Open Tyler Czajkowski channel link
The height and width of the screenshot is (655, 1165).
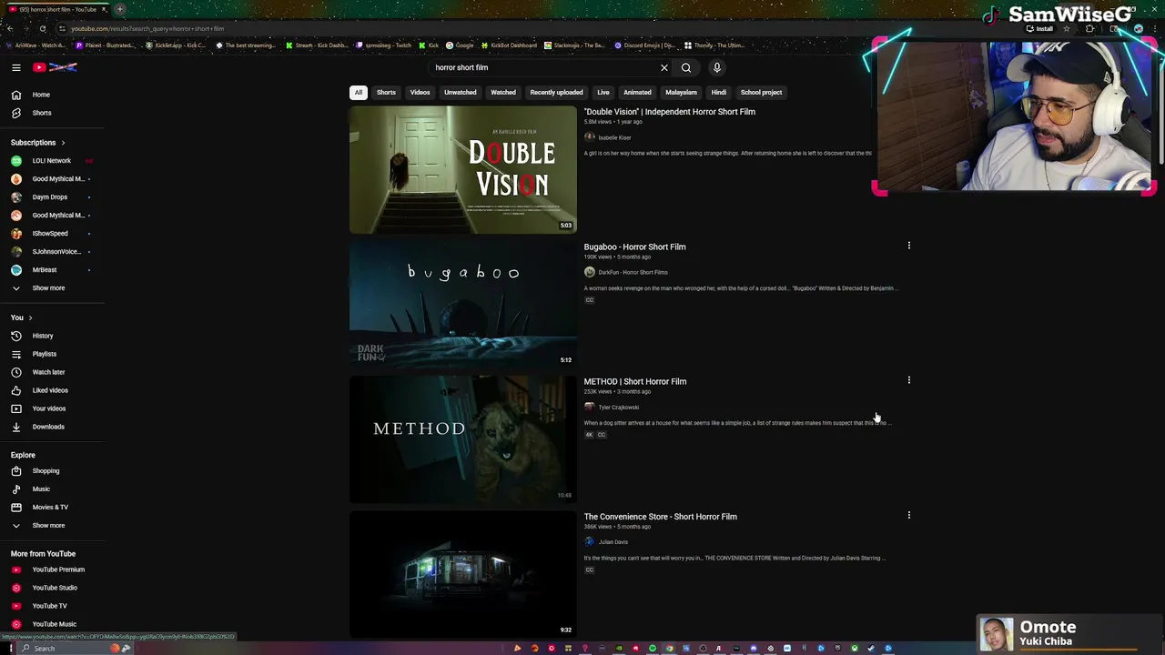click(618, 408)
